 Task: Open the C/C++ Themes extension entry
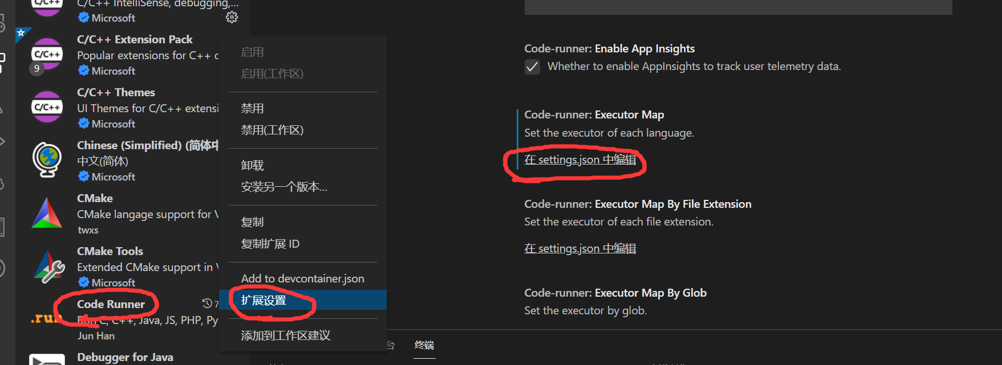(116, 92)
